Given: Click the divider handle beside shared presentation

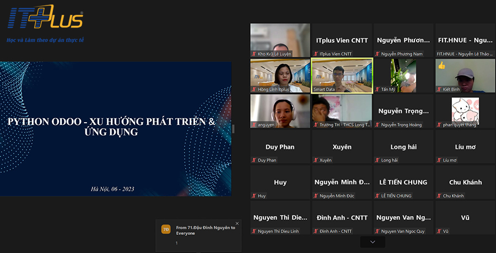Looking at the screenshot, I should [x=233, y=129].
